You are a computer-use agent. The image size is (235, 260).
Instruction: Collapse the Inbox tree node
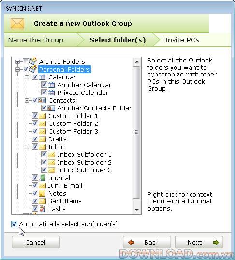point(27,147)
